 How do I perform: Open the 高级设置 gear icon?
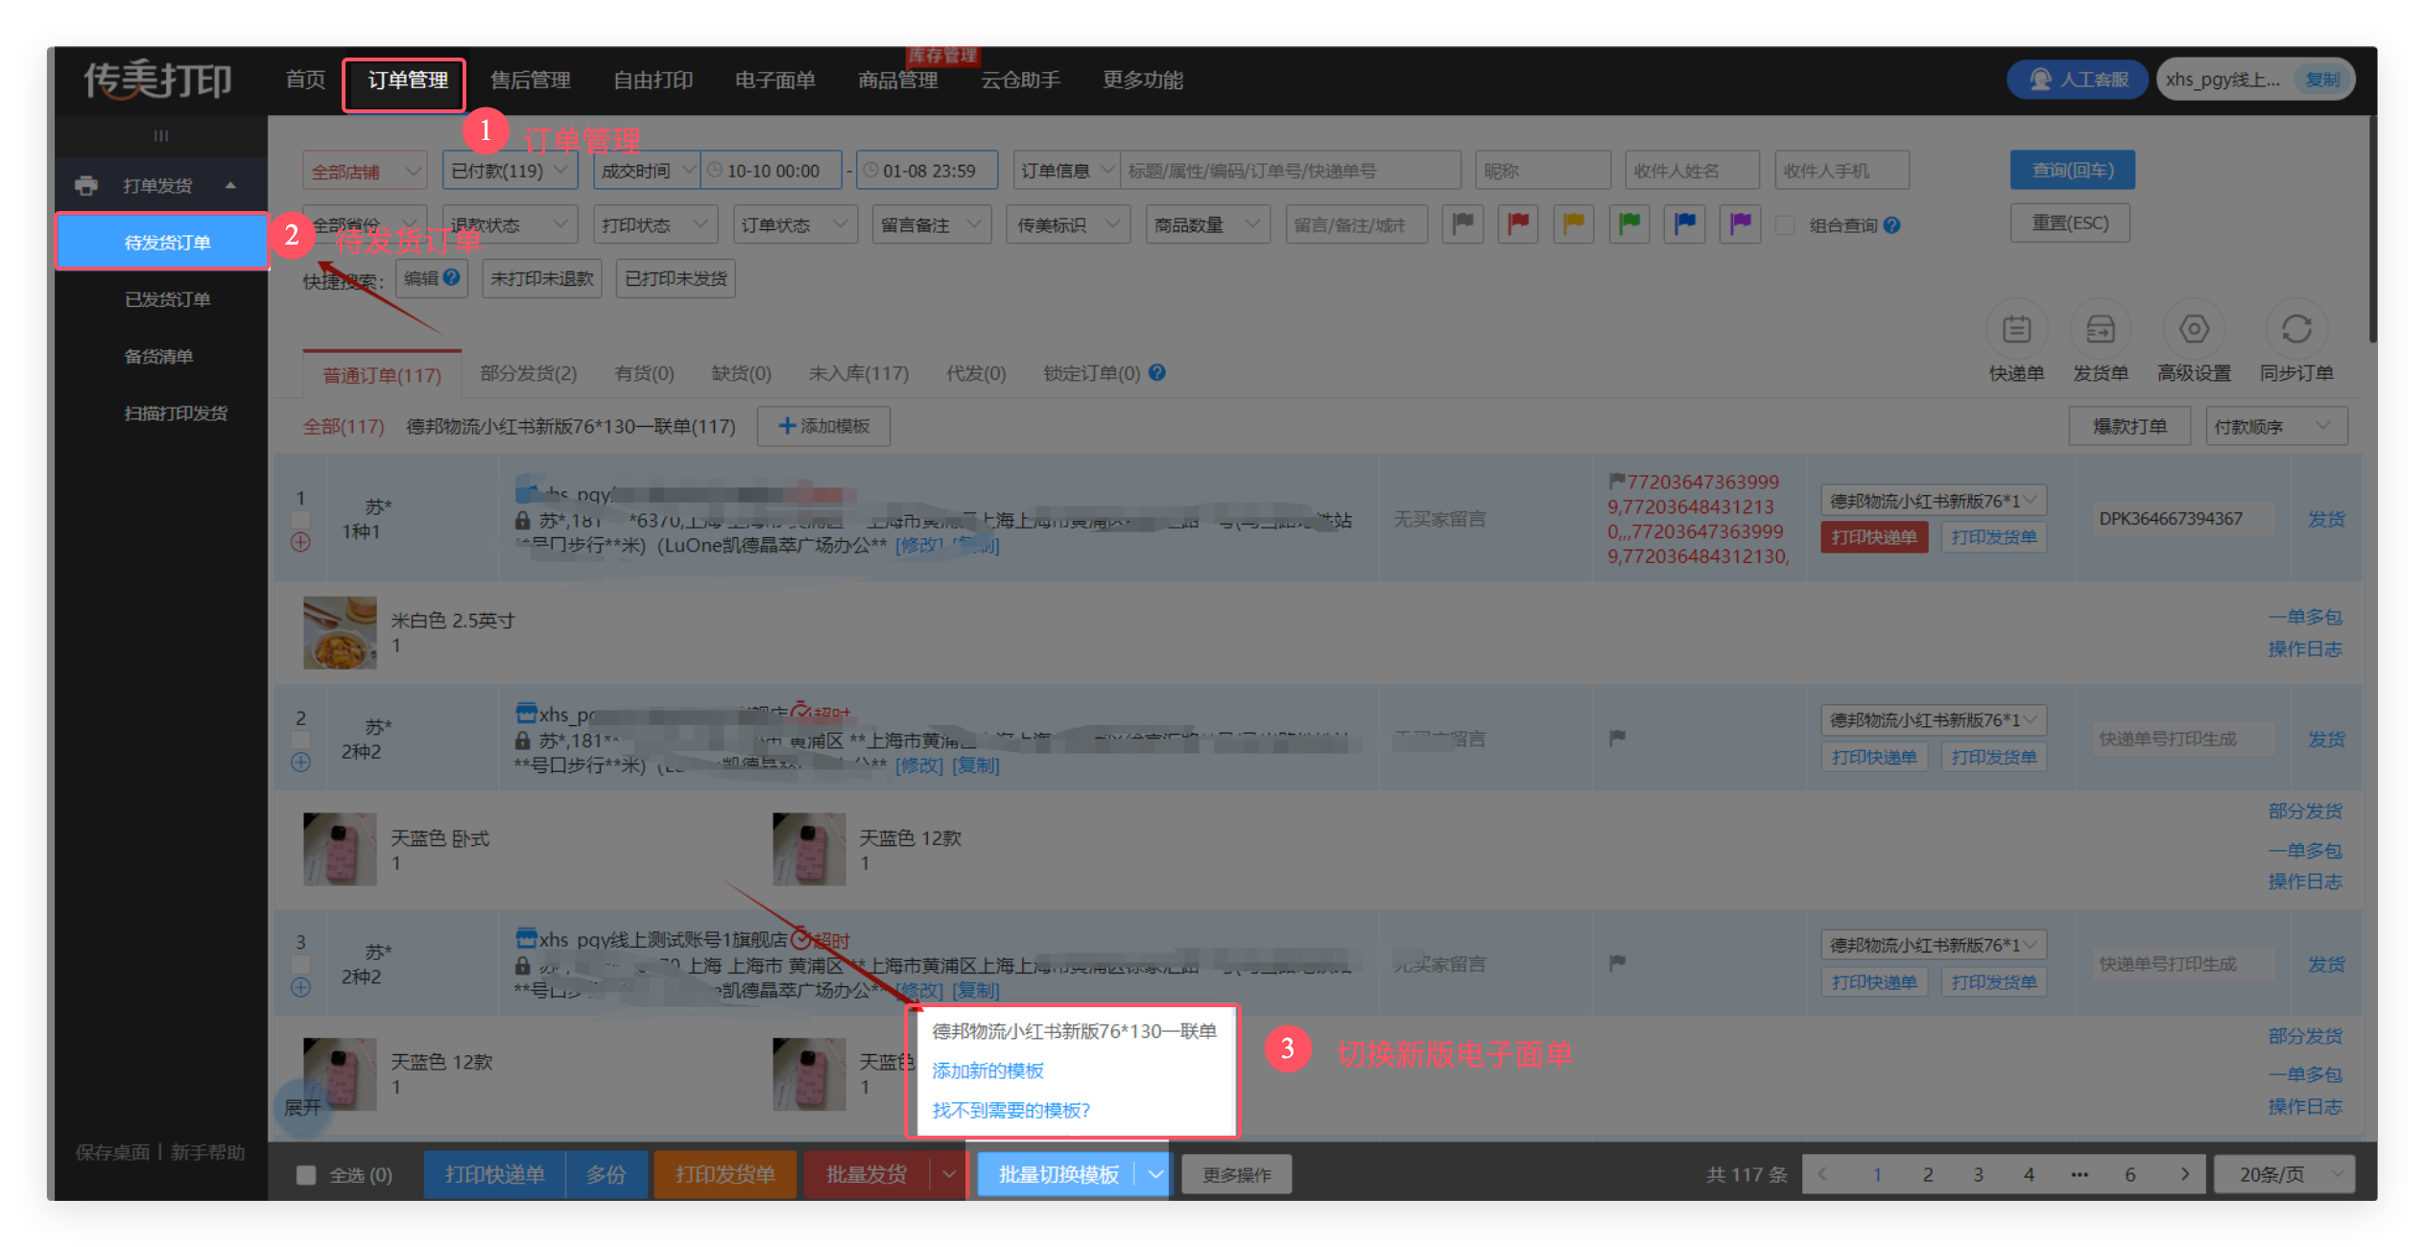[2194, 329]
